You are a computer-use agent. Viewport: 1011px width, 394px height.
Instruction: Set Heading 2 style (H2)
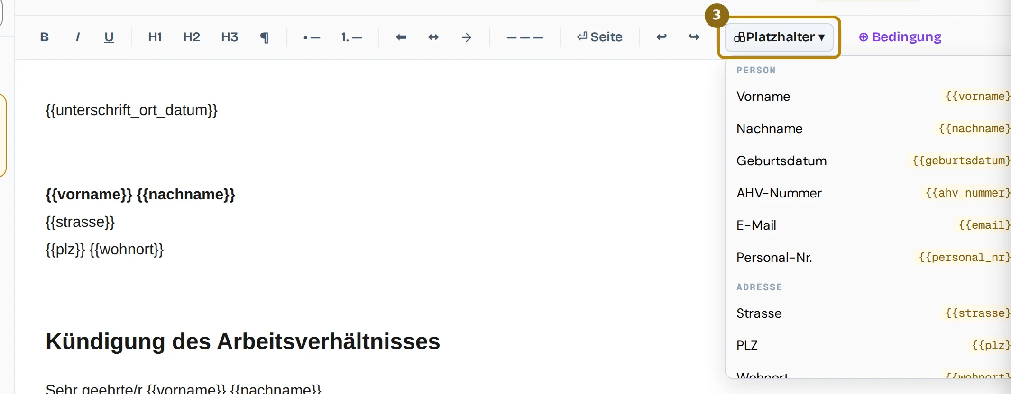click(x=192, y=37)
